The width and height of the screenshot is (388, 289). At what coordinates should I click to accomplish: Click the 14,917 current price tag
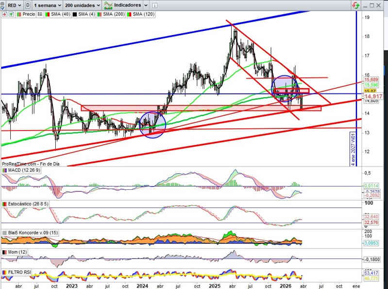coord(373,96)
